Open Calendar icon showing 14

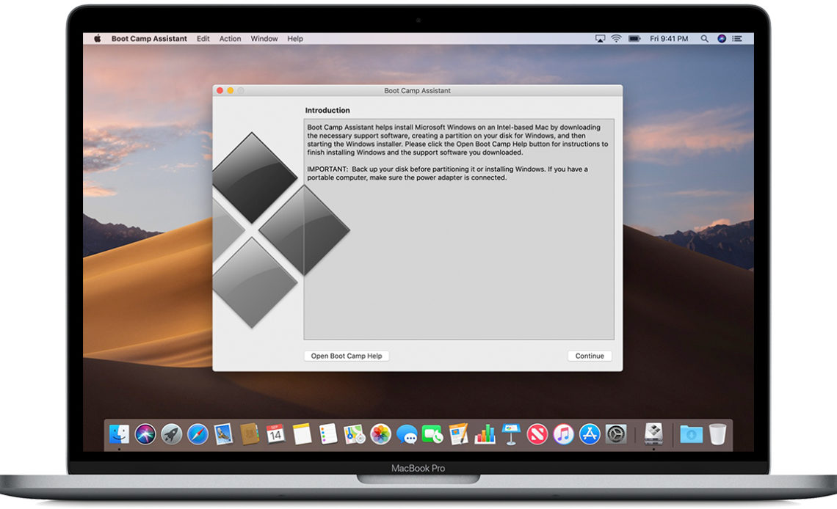(275, 434)
